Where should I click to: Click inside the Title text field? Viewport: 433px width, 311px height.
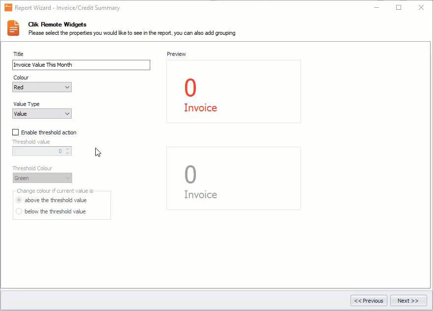tap(81, 65)
